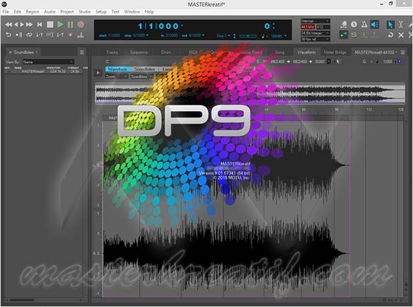Select the Waveform tab
Image resolution: width=413 pixels, height=307 pixels.
[x=306, y=52]
